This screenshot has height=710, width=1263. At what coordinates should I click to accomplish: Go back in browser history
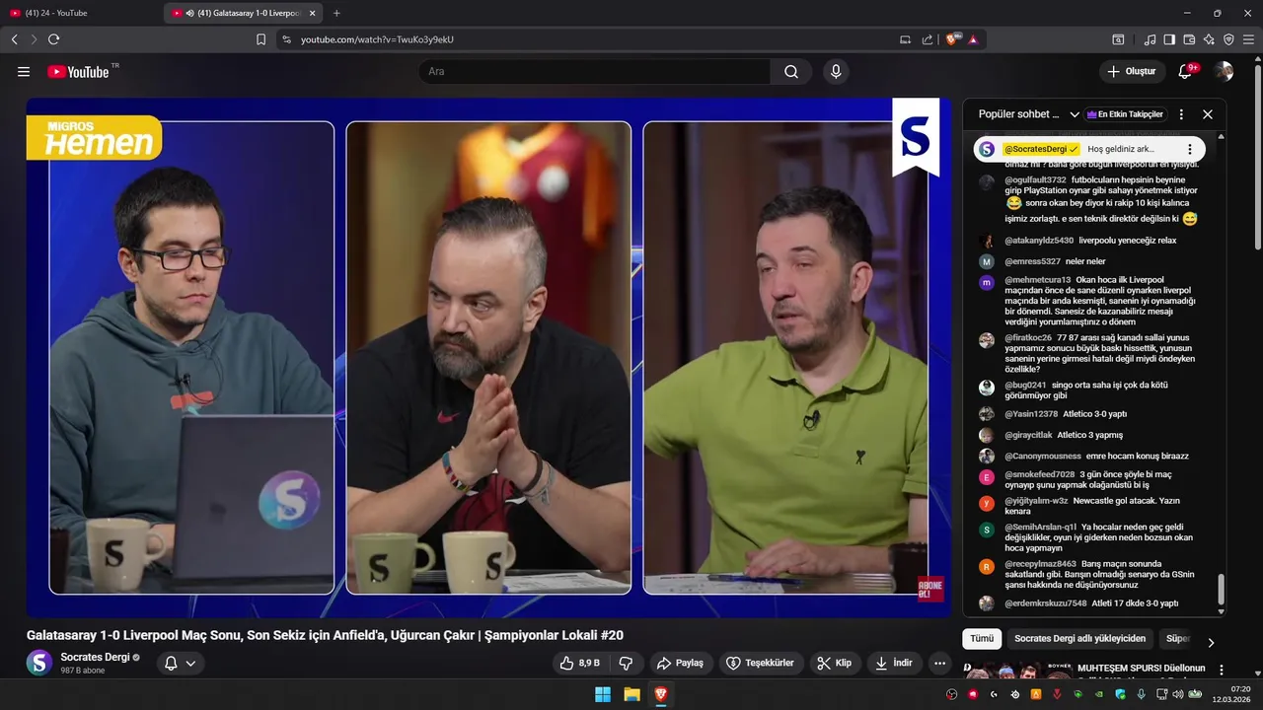tap(14, 39)
